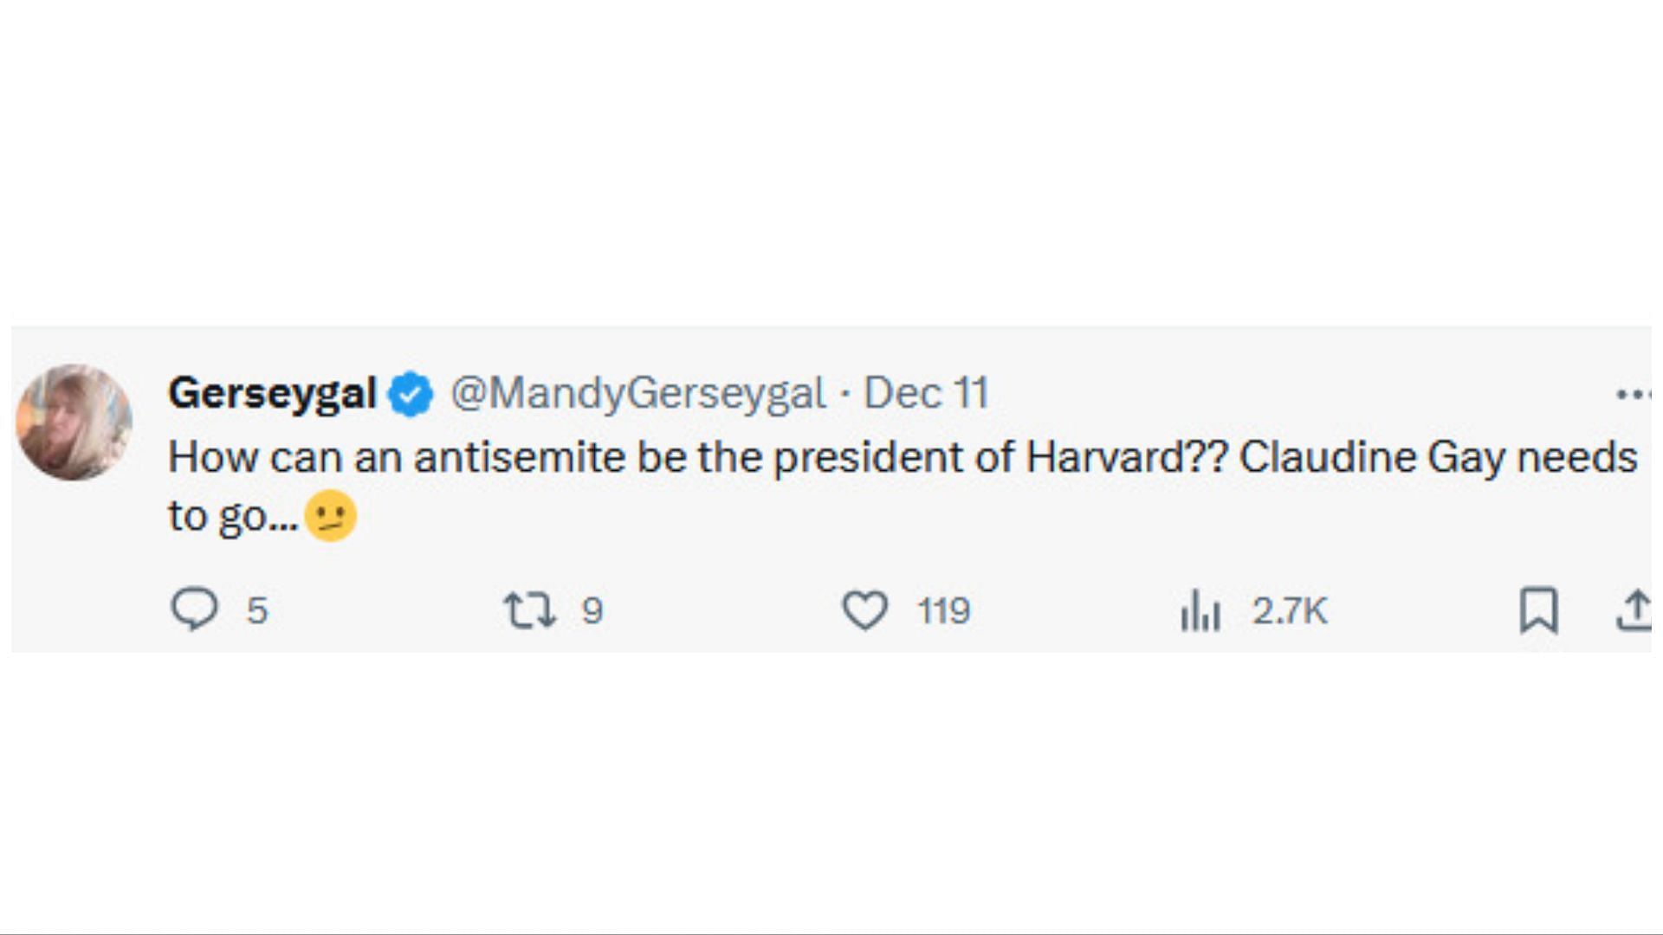Click the like count 119
Image resolution: width=1663 pixels, height=935 pixels.
click(944, 610)
